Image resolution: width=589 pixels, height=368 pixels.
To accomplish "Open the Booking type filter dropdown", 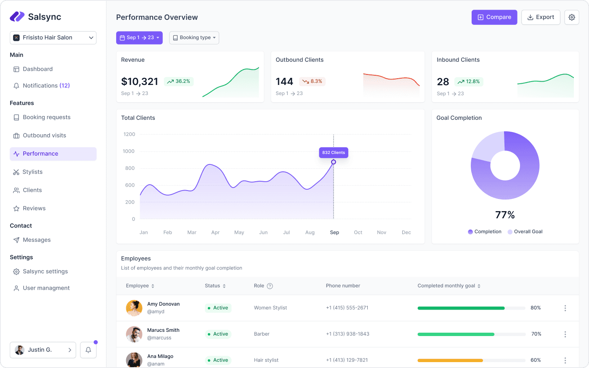I will pos(194,37).
